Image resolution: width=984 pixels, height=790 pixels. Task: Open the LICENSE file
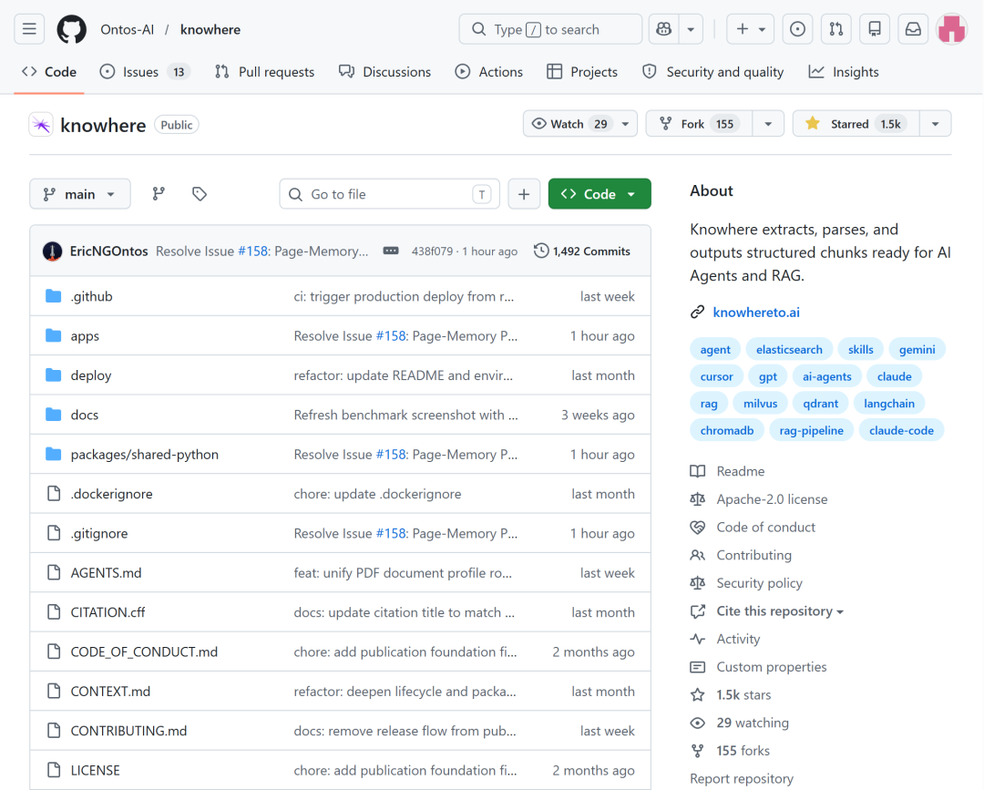tap(95, 770)
